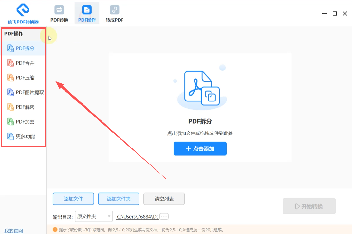Click the PDF拆分 sidebar icon
352x234 pixels.
10,48
